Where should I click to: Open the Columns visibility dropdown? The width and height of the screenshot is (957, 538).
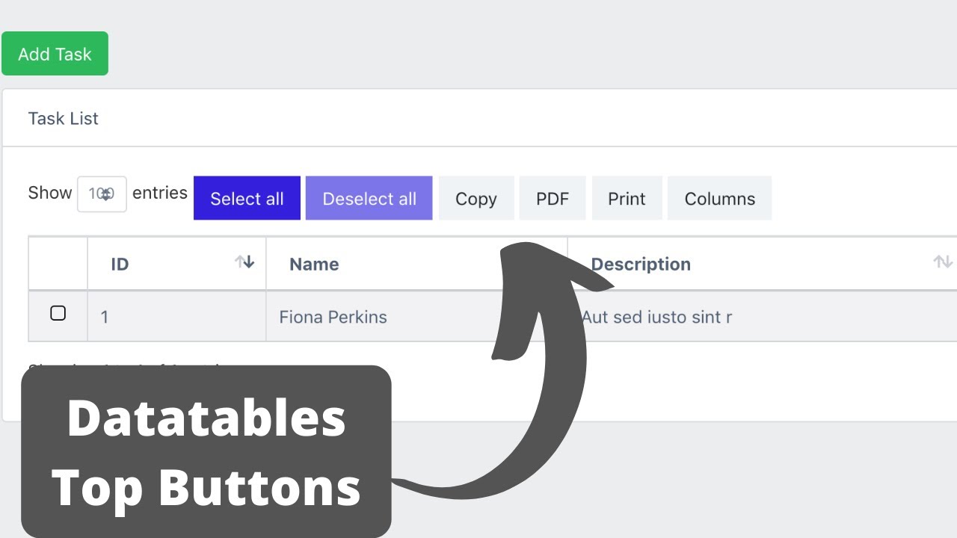719,198
